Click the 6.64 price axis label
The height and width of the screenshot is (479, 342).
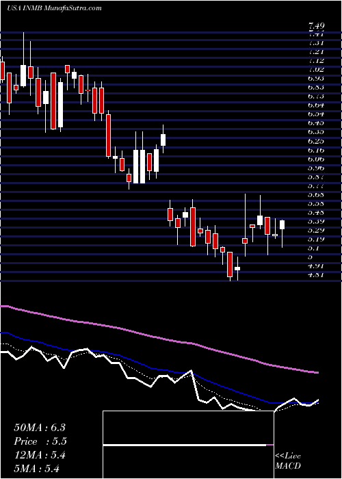(316, 105)
